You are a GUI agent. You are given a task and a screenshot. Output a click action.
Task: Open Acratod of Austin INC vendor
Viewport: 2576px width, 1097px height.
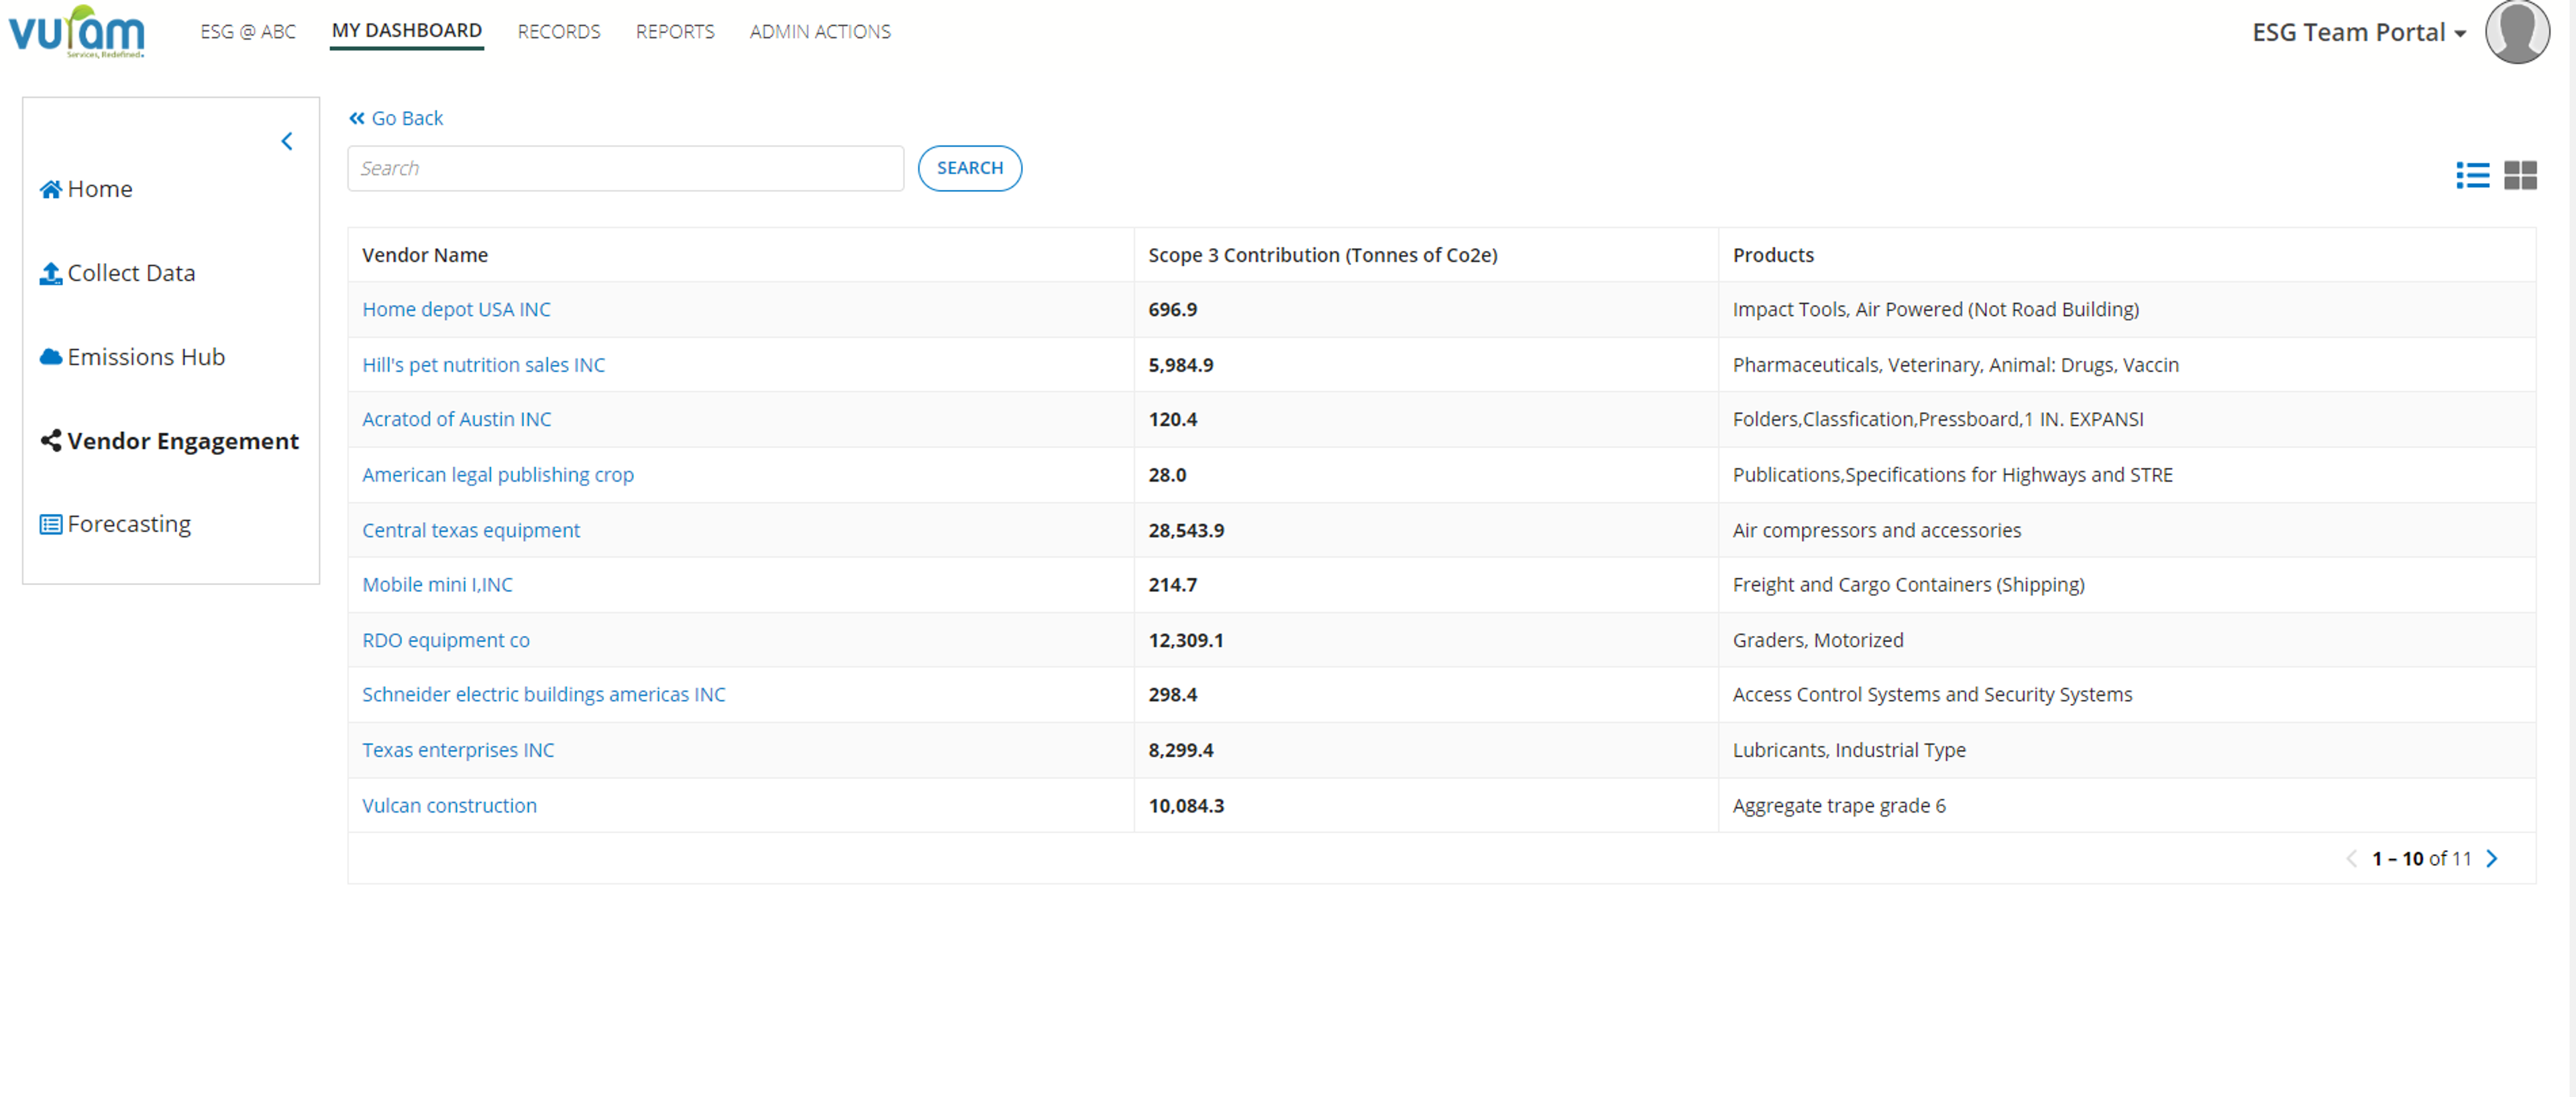456,419
